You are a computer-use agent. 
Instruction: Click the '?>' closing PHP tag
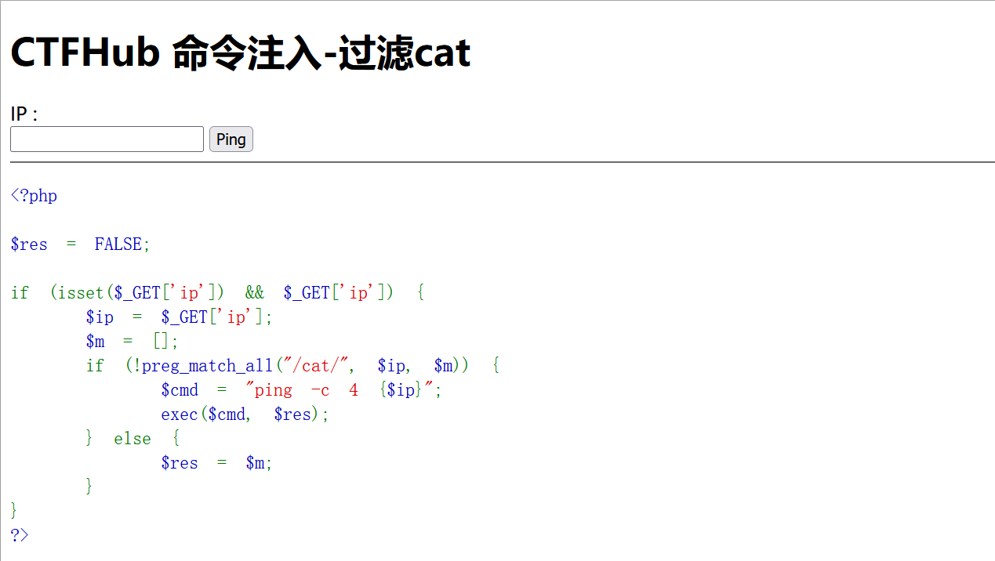[x=20, y=535]
